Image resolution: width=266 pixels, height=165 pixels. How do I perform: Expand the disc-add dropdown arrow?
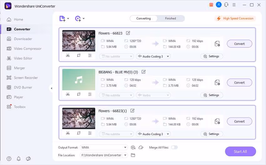coord(84,19)
